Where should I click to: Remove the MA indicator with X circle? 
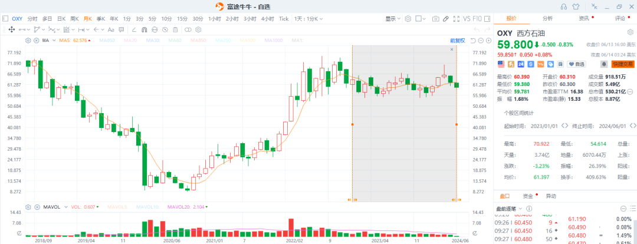point(36,40)
